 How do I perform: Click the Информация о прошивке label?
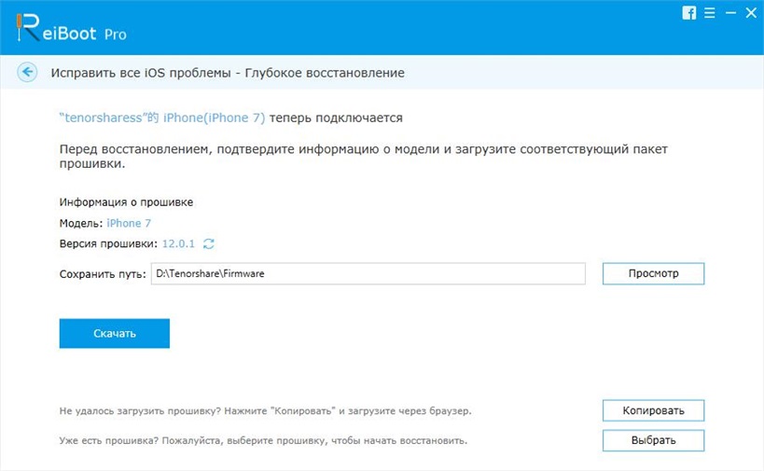click(x=126, y=202)
